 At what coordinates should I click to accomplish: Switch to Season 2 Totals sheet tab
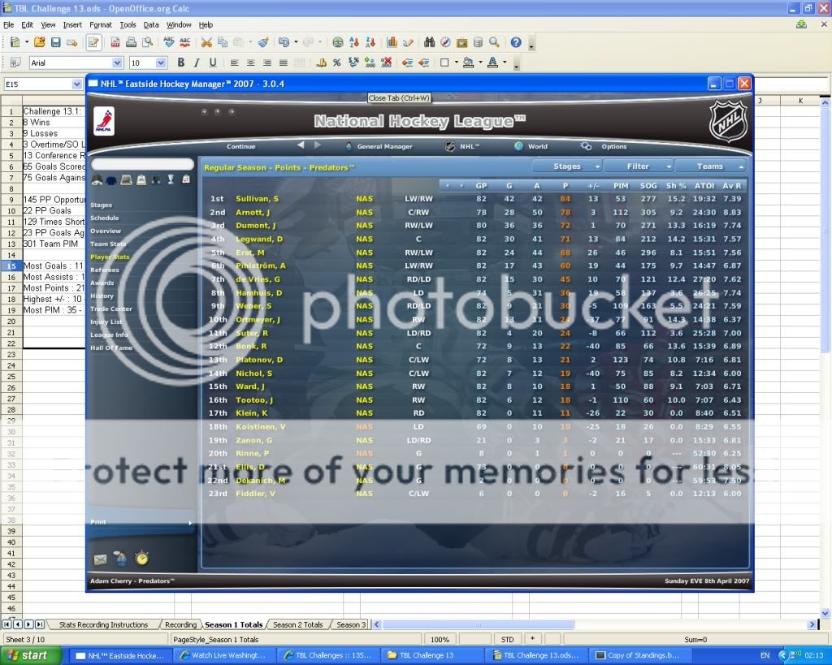297,624
